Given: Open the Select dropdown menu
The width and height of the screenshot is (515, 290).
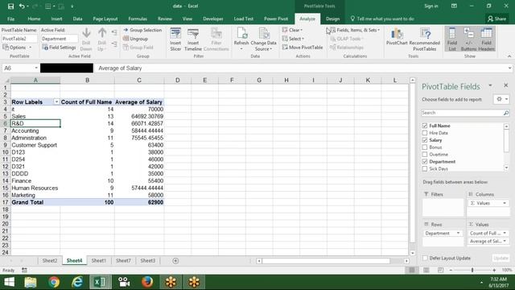Looking at the screenshot, I should click(x=293, y=39).
